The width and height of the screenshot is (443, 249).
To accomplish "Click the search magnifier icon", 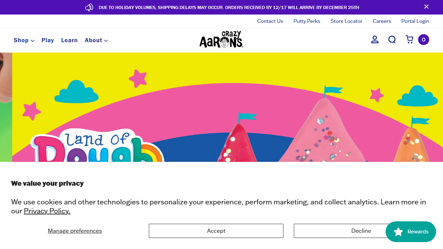I will (x=392, y=40).
